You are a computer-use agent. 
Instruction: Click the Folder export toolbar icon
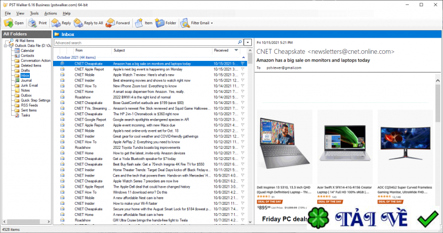[159, 23]
